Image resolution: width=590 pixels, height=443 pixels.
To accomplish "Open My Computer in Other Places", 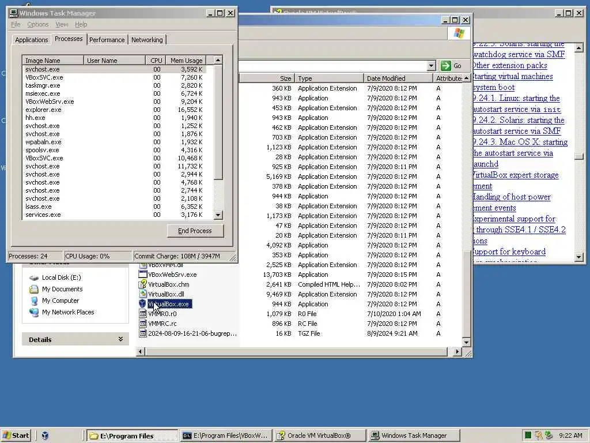I will 60,301.
